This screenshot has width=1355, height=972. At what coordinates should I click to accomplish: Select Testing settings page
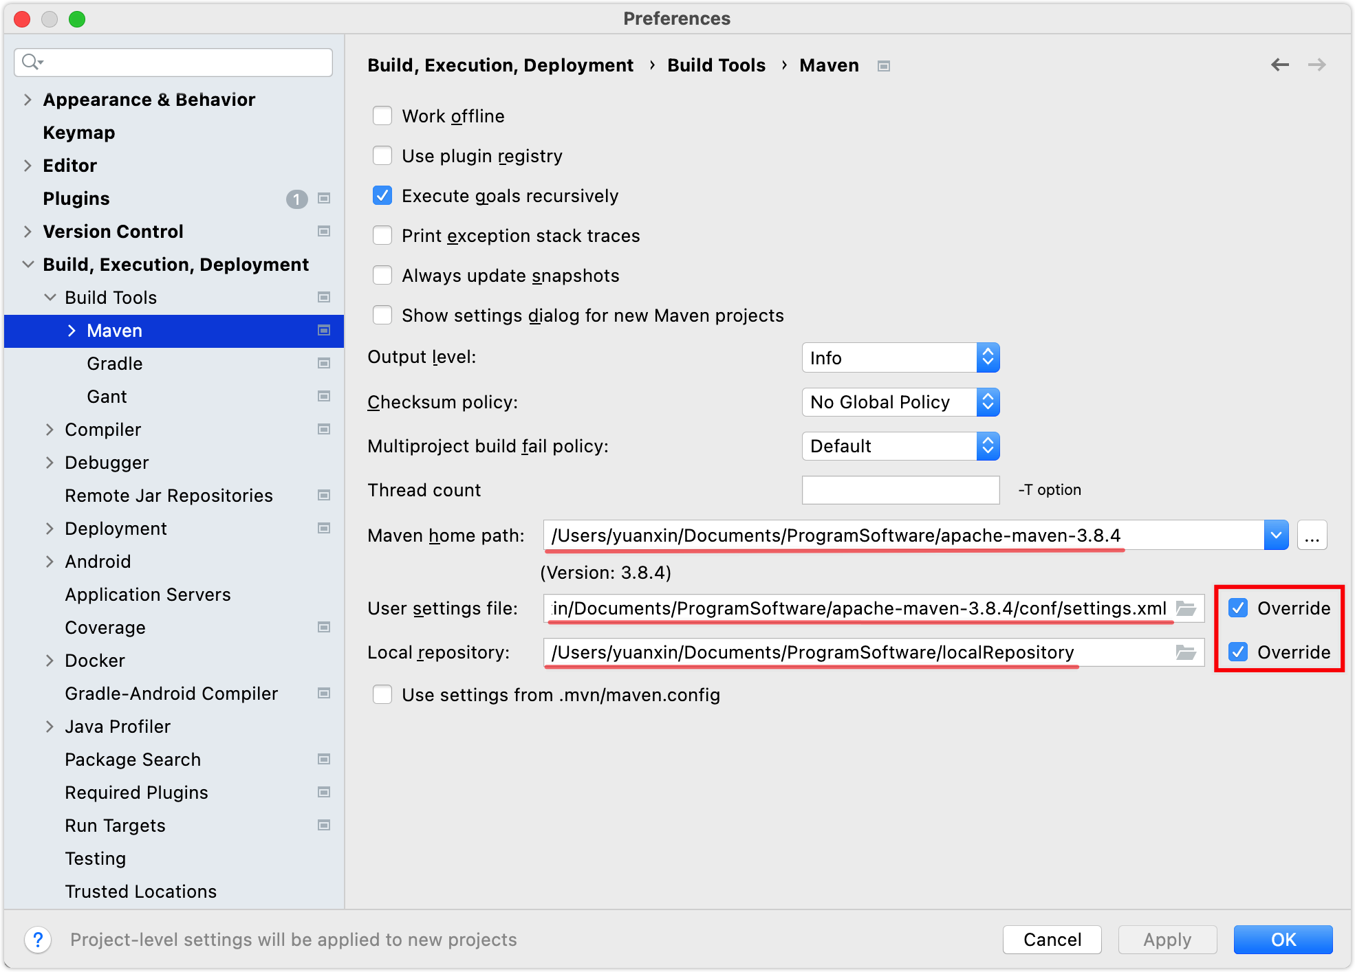tap(96, 859)
